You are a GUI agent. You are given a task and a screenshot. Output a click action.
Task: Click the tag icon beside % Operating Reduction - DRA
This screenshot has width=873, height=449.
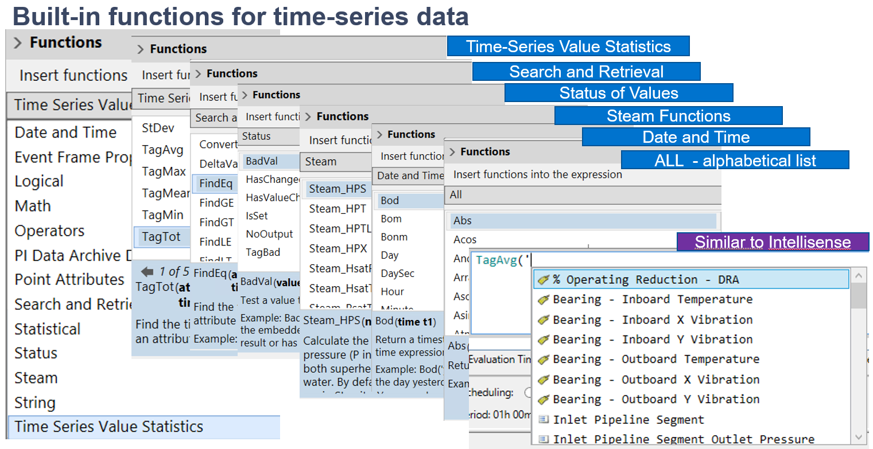(x=543, y=280)
